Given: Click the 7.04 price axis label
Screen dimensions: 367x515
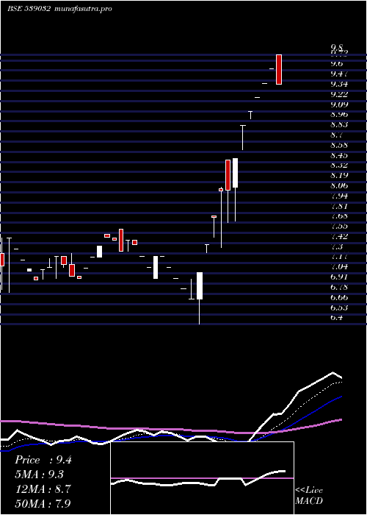Looking at the screenshot, I should pyautogui.click(x=339, y=266).
